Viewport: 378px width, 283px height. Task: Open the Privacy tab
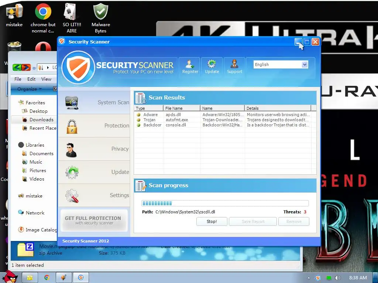pos(94,149)
